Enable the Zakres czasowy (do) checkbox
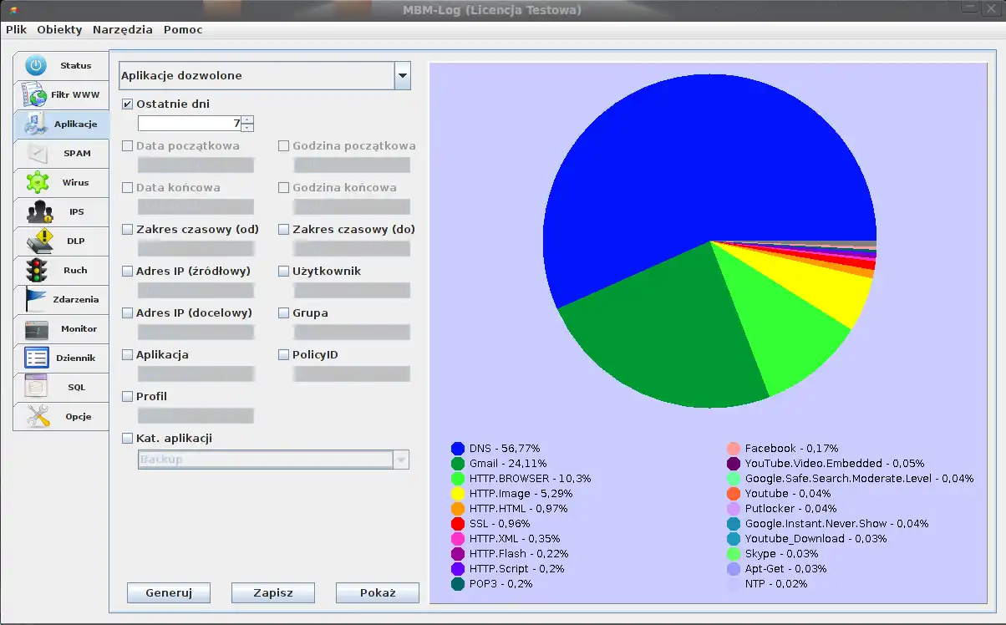The height and width of the screenshot is (625, 1006). pos(284,229)
